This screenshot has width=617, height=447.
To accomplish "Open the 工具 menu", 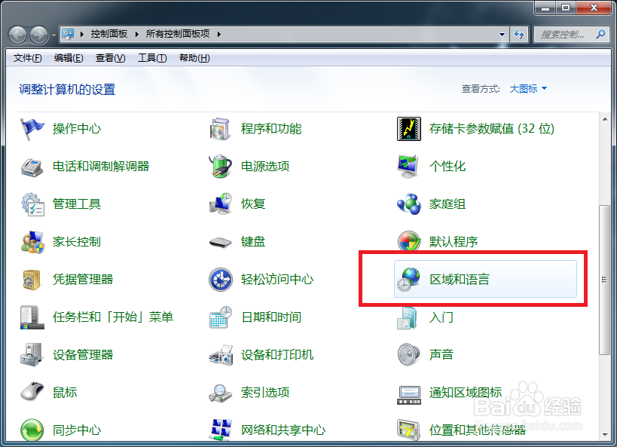I will (152, 57).
